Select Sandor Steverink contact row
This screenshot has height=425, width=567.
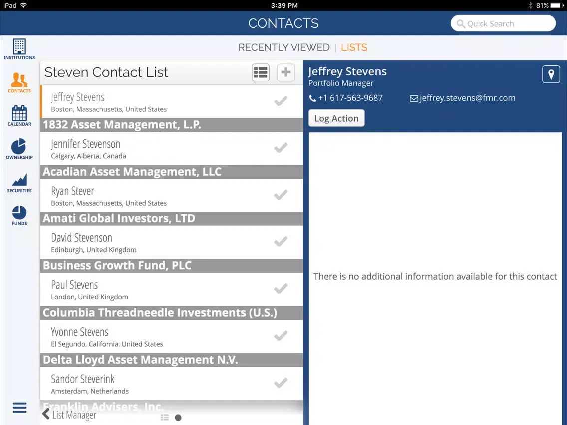(x=172, y=384)
